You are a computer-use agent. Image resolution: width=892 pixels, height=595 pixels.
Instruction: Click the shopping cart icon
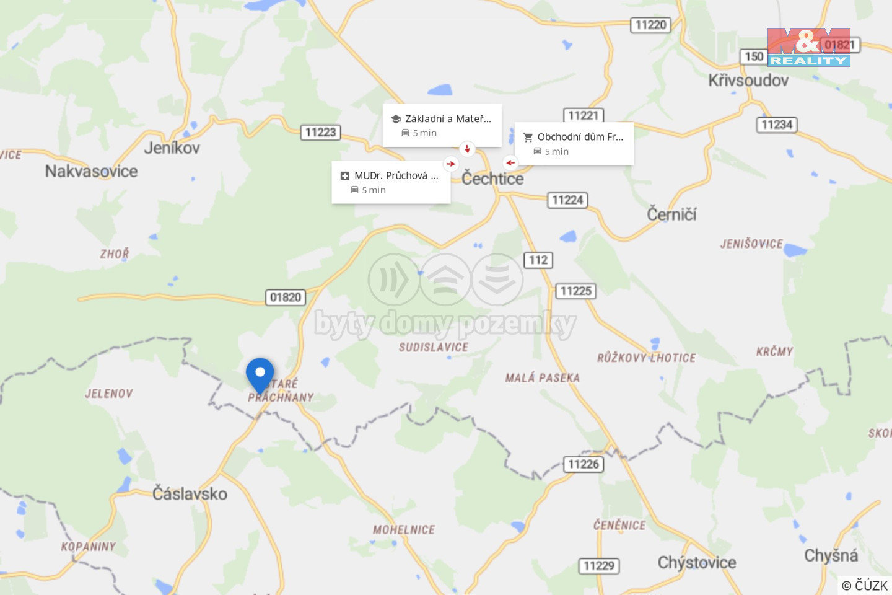(528, 137)
